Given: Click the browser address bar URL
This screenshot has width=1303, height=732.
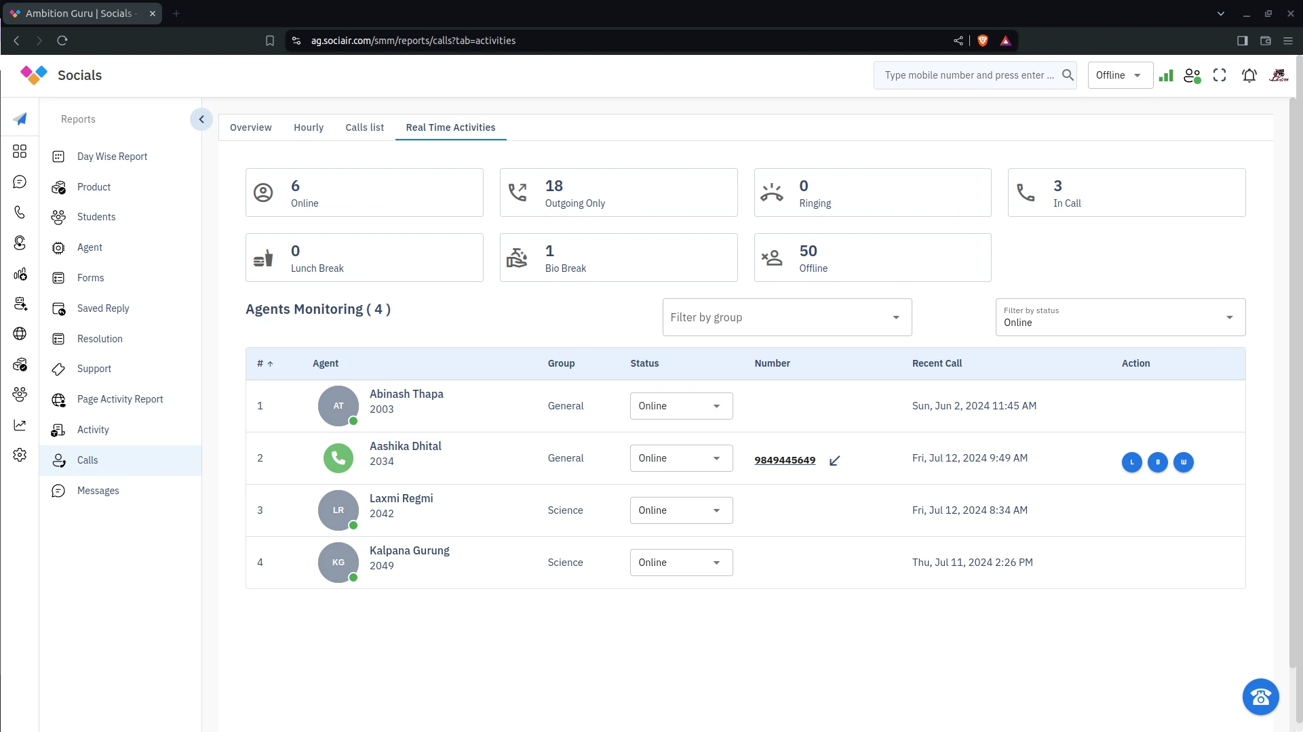Looking at the screenshot, I should click(x=413, y=41).
